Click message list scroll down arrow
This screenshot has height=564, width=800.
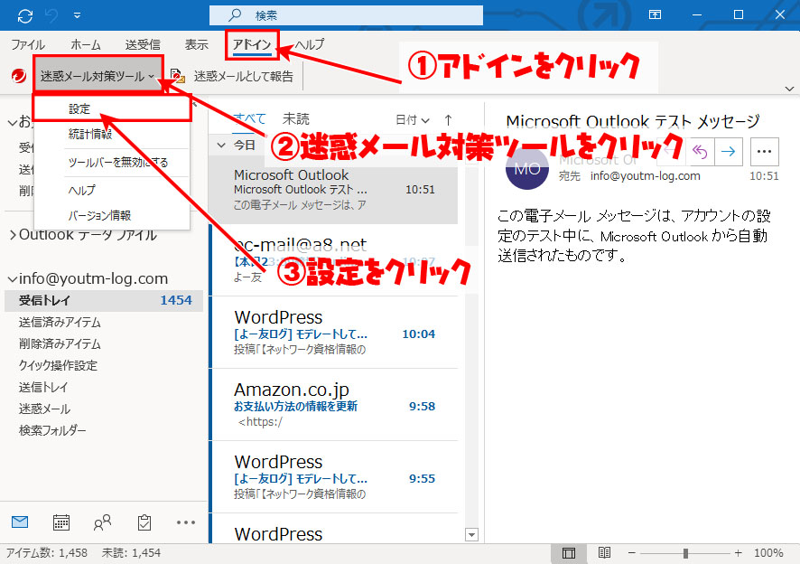tap(472, 535)
